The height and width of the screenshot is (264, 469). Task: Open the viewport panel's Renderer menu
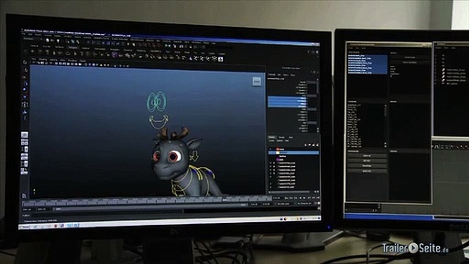(72, 60)
